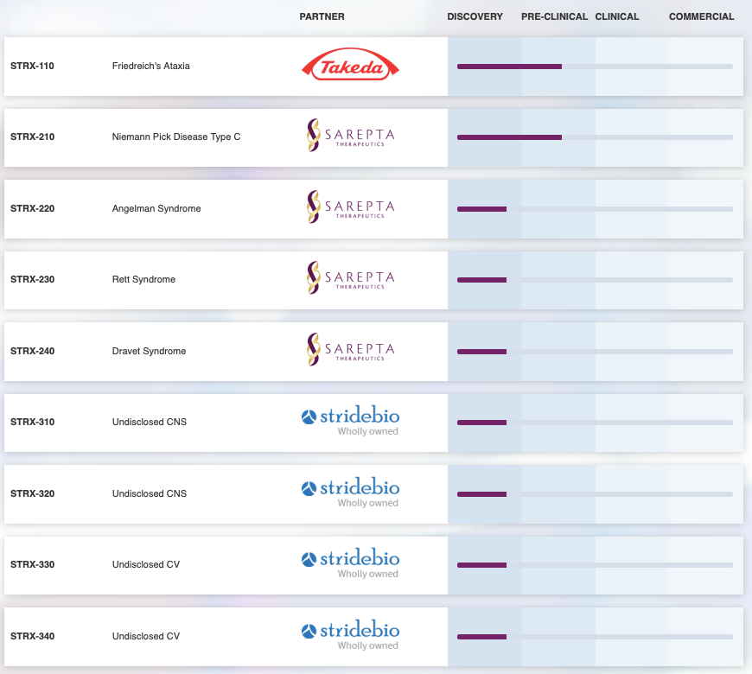The width and height of the screenshot is (752, 674).
Task: Click the Stridebio logo for STRX-310
Action: coord(350,421)
